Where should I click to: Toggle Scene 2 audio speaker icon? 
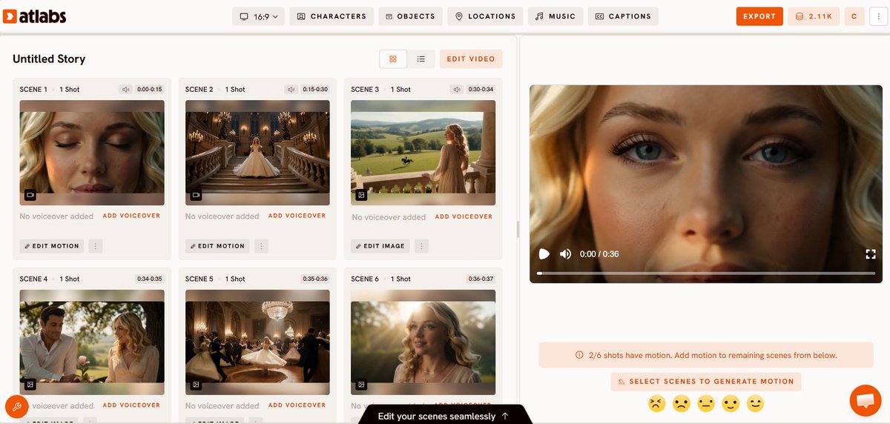tap(291, 90)
